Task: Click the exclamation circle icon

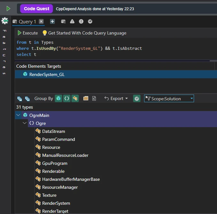Action: click(x=81, y=21)
